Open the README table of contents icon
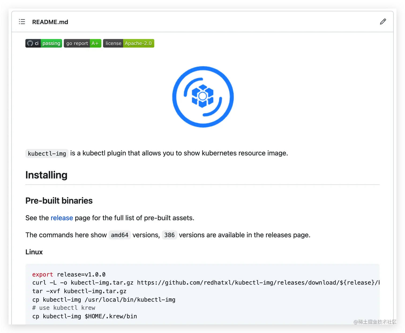This screenshot has width=405, height=333. pos(22,22)
